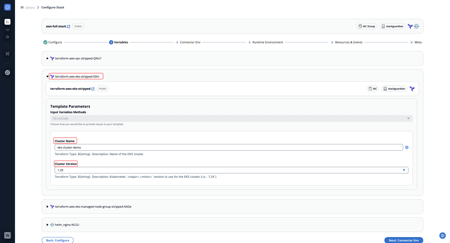Expand terraform-aws-eks-managed-node-group-stripped-AAGe section
Viewport: 450px width, 243px height.
[48, 207]
